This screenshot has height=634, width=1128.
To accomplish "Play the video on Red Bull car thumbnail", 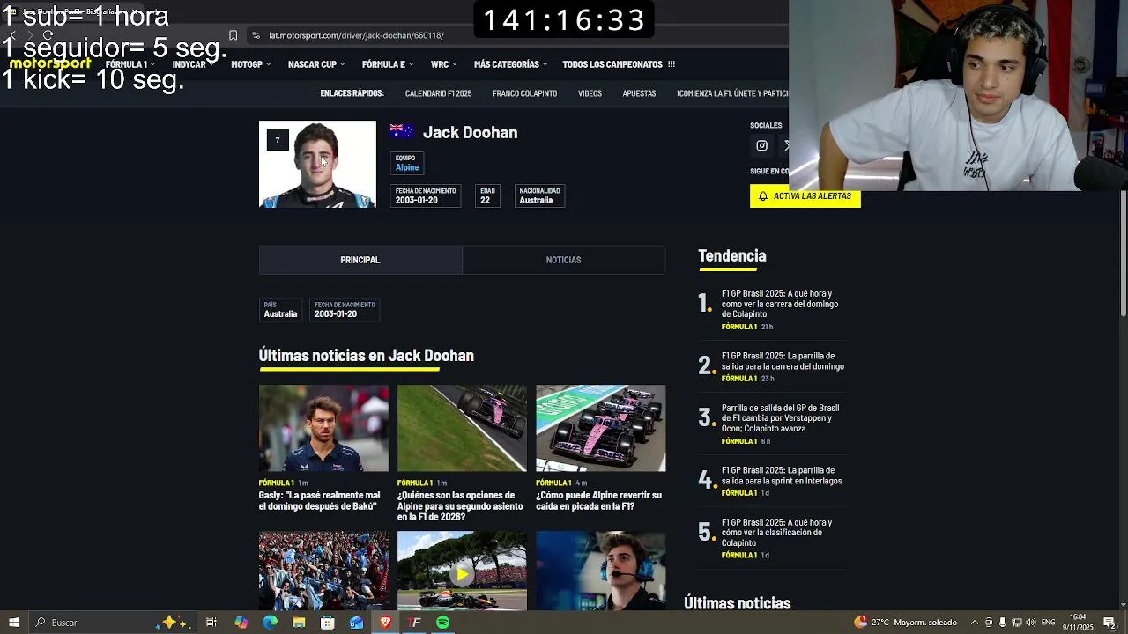I will click(462, 573).
